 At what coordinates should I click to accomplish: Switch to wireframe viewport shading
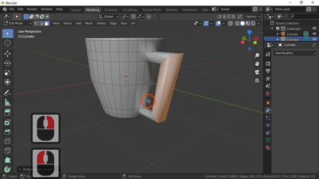click(x=237, y=23)
